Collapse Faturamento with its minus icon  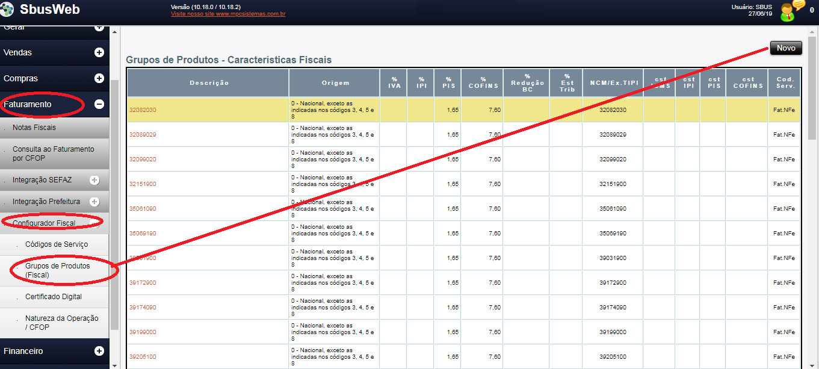pyautogui.click(x=99, y=104)
